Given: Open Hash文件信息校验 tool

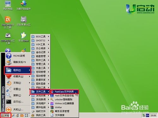Looking at the screenshot, I should click(x=64, y=96).
